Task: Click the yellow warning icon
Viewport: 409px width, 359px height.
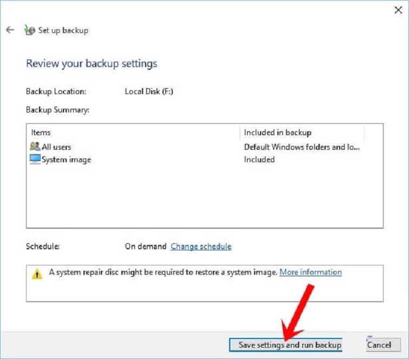Action: 37,274
